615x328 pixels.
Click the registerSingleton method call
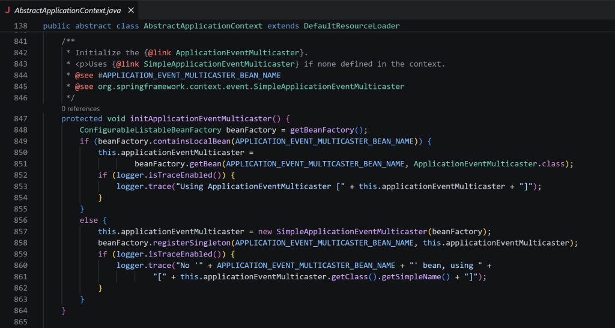pyautogui.click(x=192, y=243)
